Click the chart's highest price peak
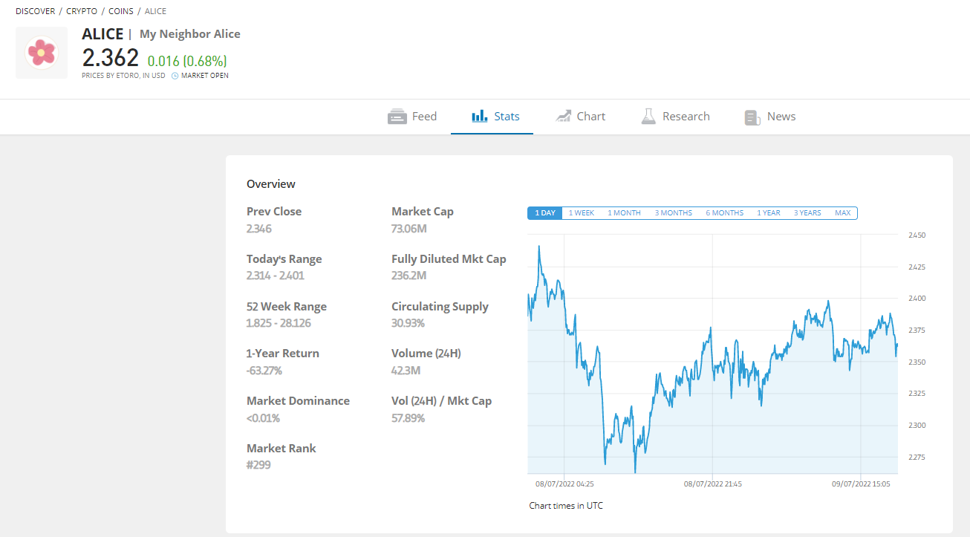This screenshot has height=537, width=970. point(538,247)
